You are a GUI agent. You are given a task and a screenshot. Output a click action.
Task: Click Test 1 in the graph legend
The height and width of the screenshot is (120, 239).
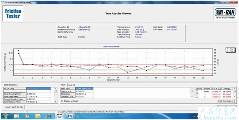pos(231,49)
